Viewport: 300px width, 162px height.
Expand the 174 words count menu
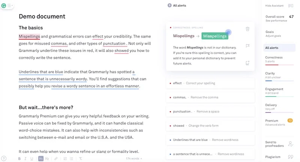(x=134, y=159)
